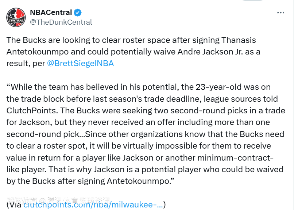
Task: Click the watermark text at bottom left
Action: point(58,200)
